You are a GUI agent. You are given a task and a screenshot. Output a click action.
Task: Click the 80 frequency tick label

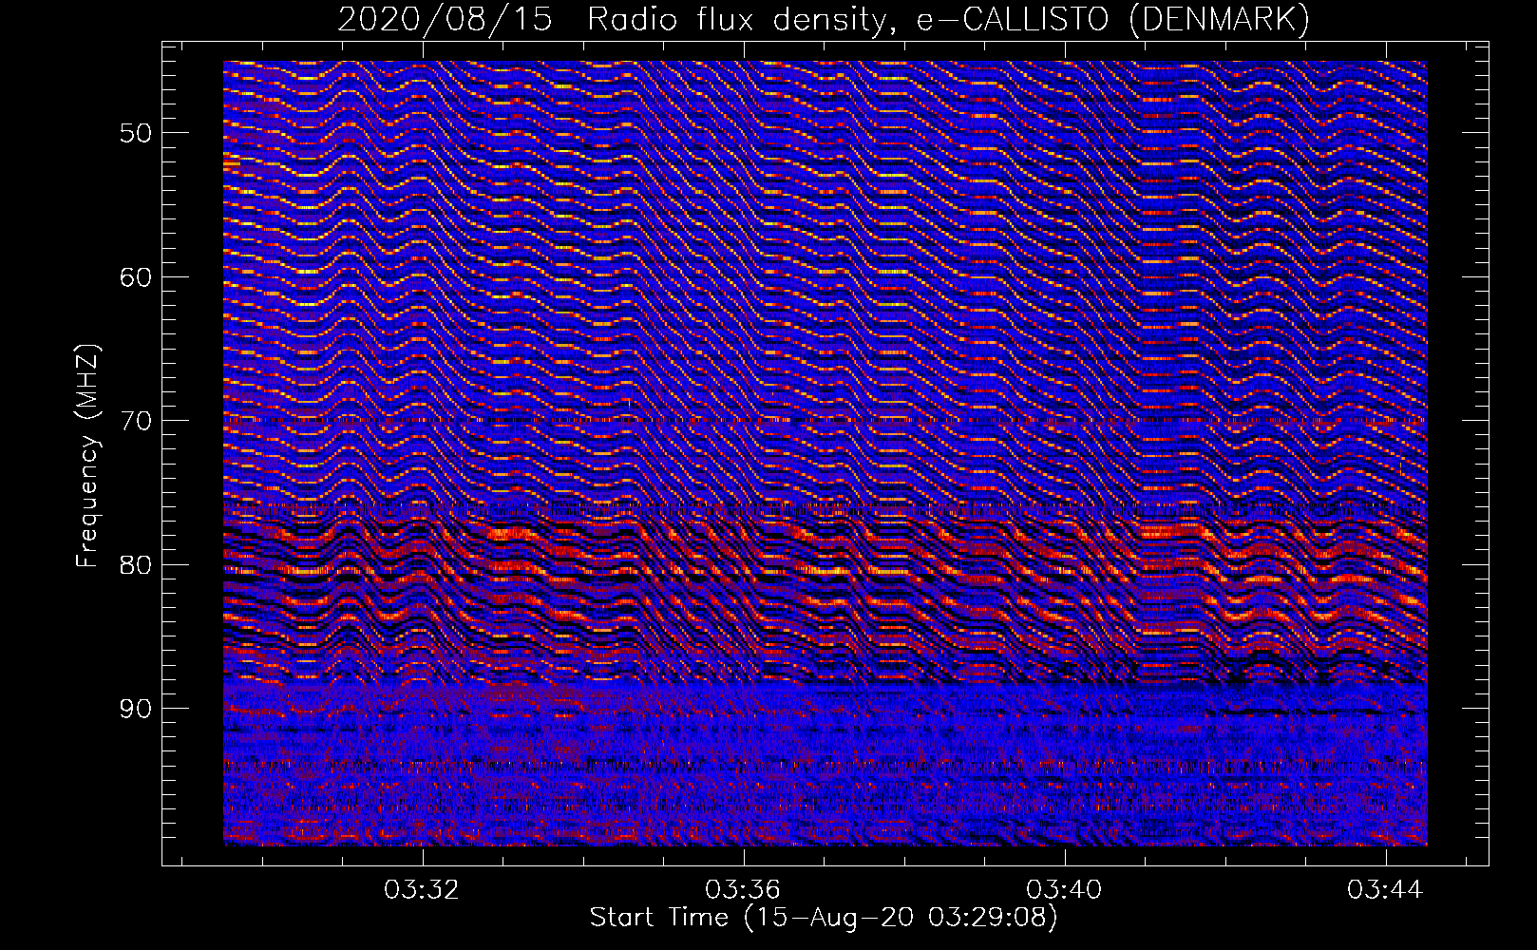pos(136,565)
